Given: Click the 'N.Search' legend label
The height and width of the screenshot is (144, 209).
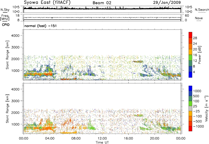Looking at the screenshot, I should coord(202,10).
